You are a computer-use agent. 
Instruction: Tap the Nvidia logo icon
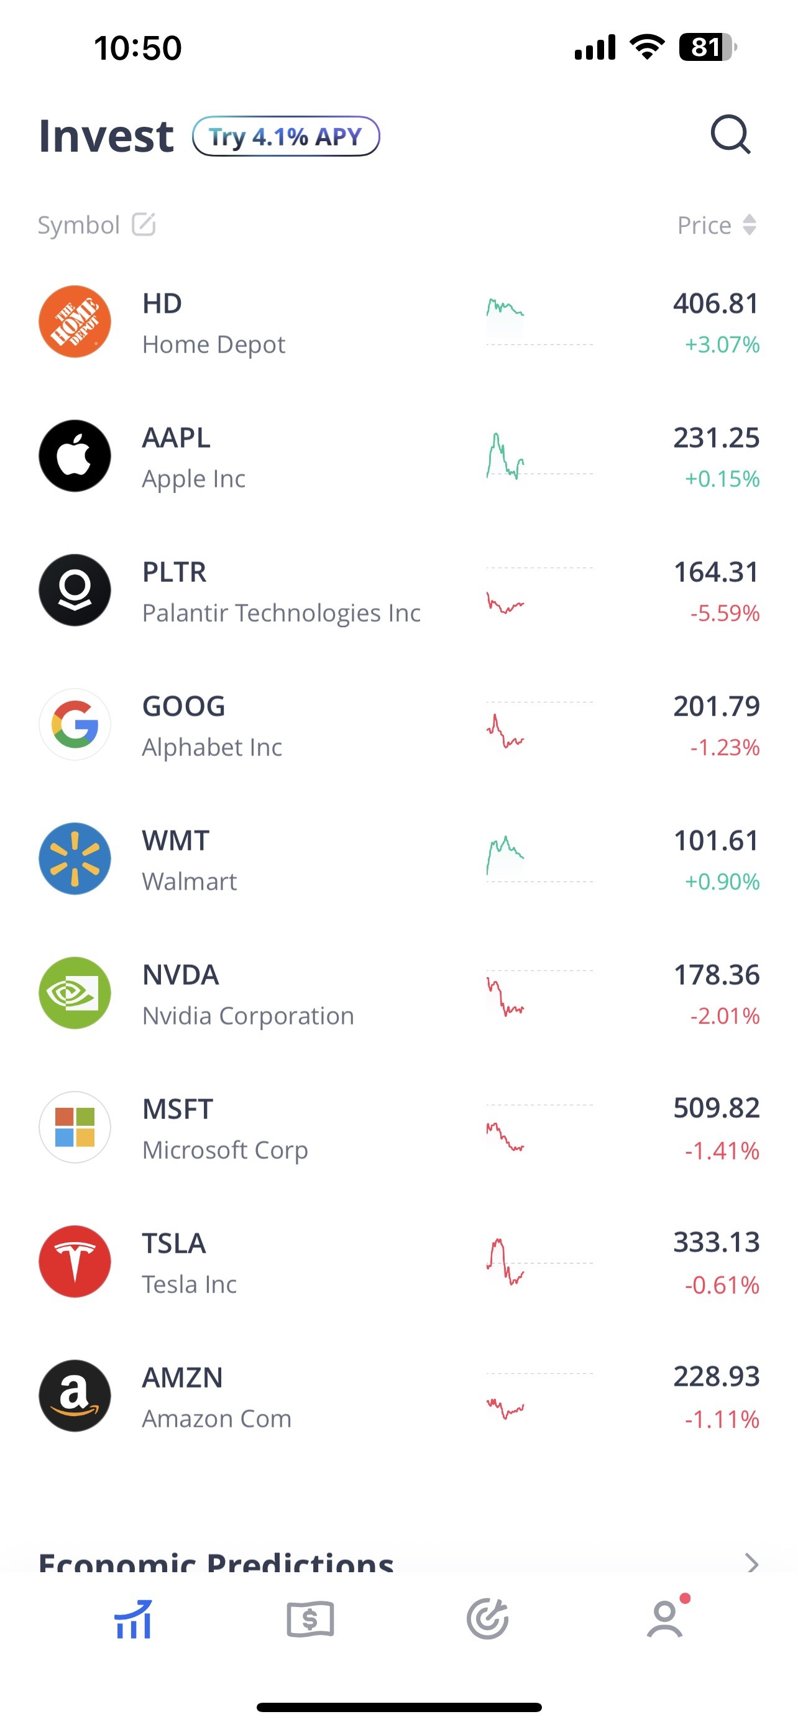pos(75,993)
